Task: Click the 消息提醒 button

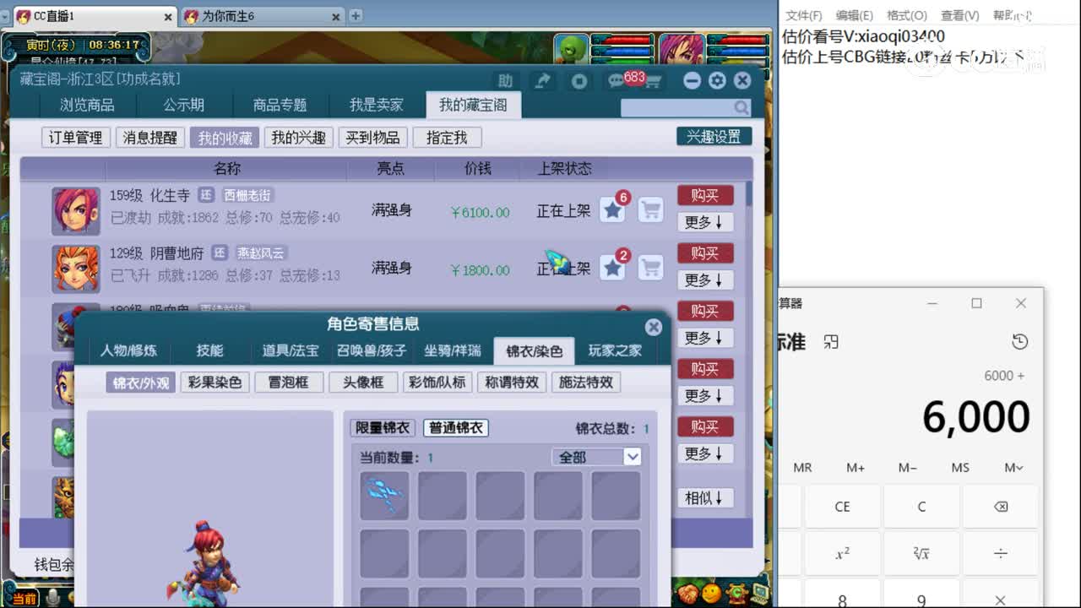Action: point(149,138)
